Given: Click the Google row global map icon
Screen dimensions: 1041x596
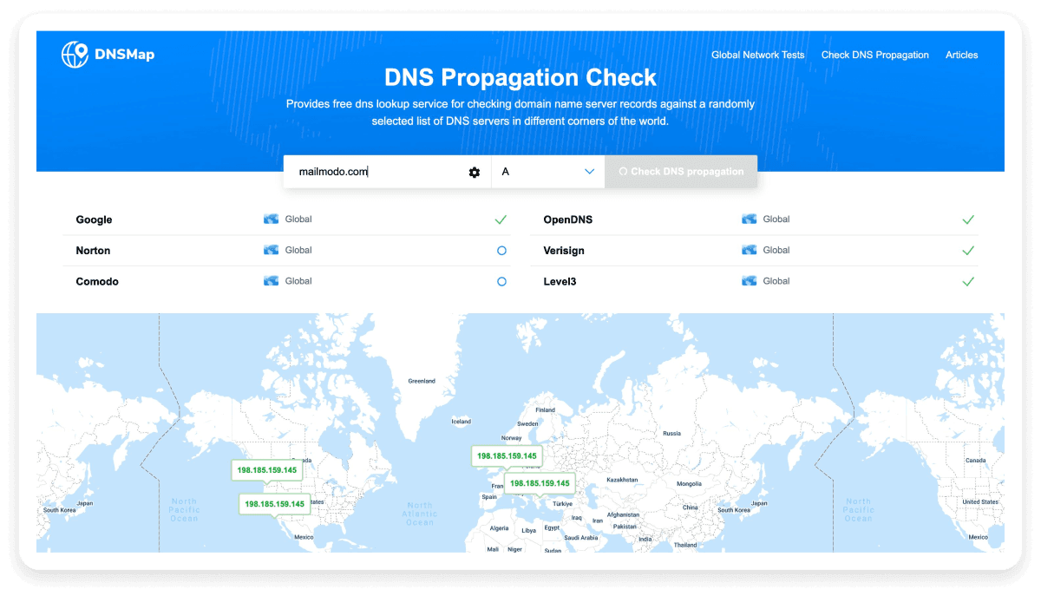Looking at the screenshot, I should click(x=272, y=219).
